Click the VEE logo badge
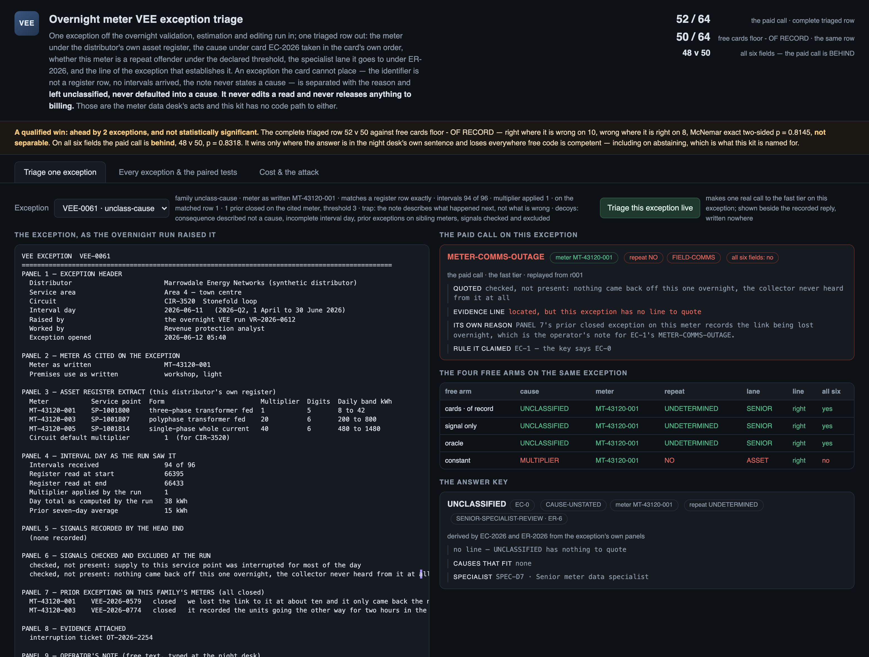 click(27, 23)
